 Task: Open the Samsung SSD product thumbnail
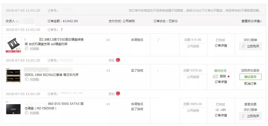(x=13, y=109)
